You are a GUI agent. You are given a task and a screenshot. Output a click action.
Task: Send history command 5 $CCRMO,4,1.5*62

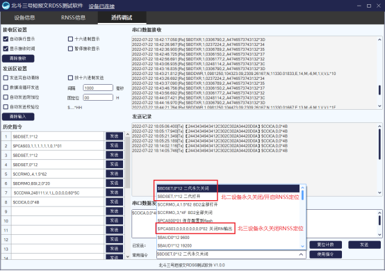(x=115, y=174)
